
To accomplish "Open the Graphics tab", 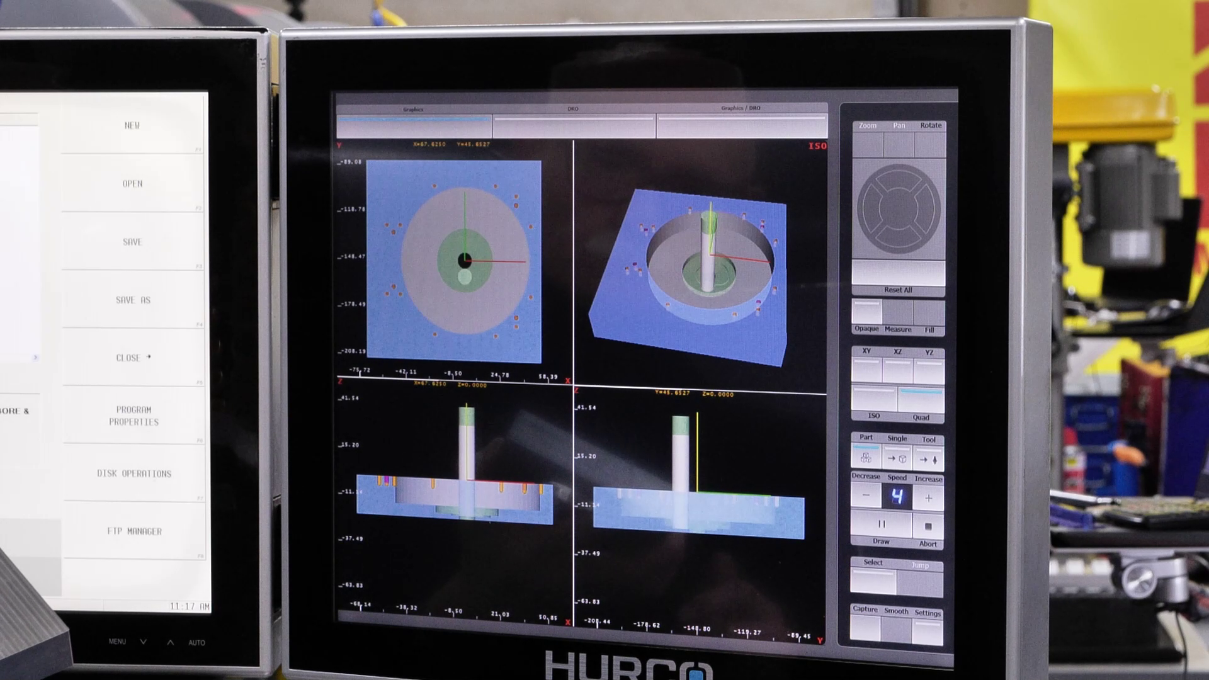I will point(414,126).
